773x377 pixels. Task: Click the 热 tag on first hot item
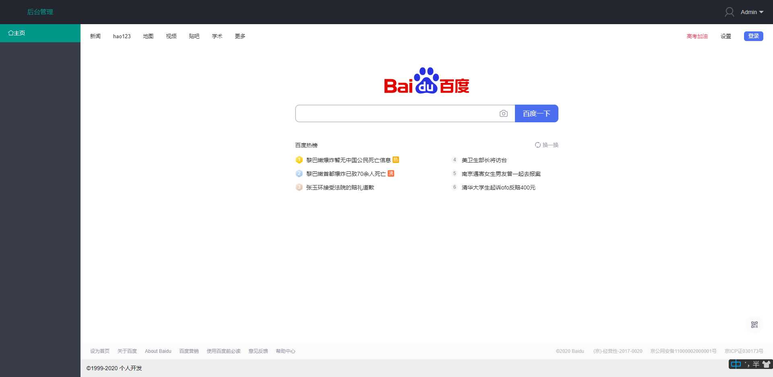point(396,160)
